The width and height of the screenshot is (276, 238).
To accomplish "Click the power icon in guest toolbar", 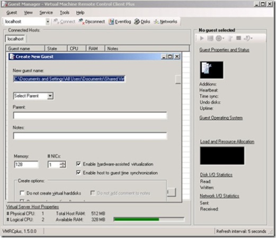I will pos(219,38).
